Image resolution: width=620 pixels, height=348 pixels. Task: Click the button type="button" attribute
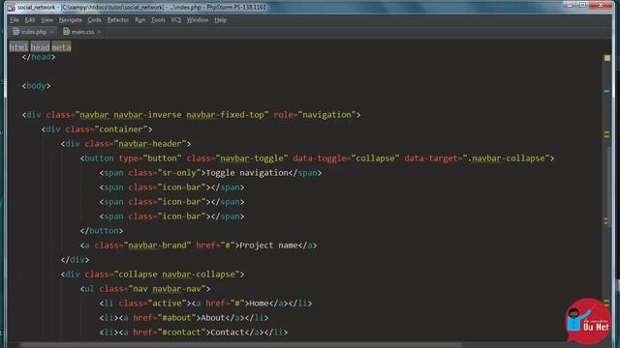coord(150,159)
